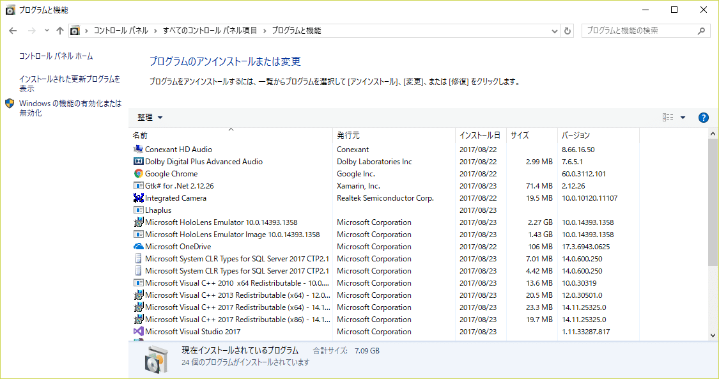Click the address bar location icon
This screenshot has width=719, height=379.
pos(75,31)
